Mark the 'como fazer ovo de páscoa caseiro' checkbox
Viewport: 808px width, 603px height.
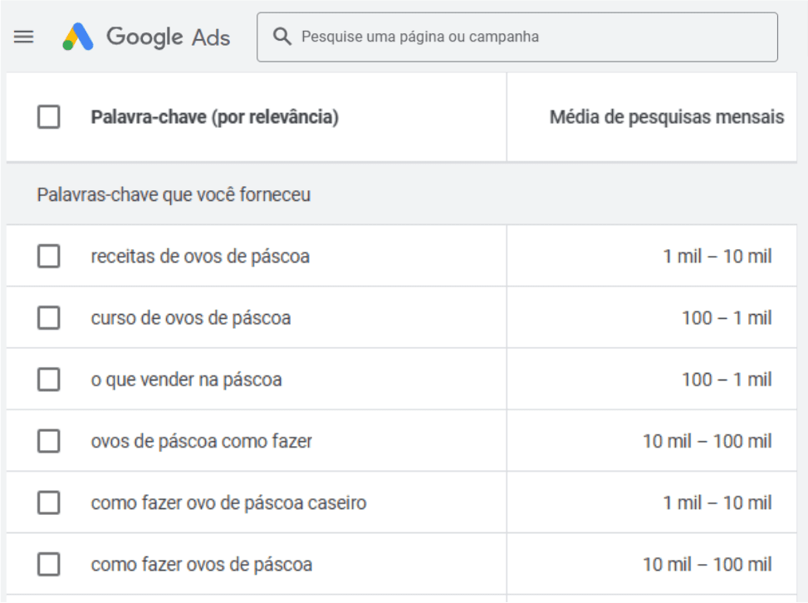click(49, 502)
